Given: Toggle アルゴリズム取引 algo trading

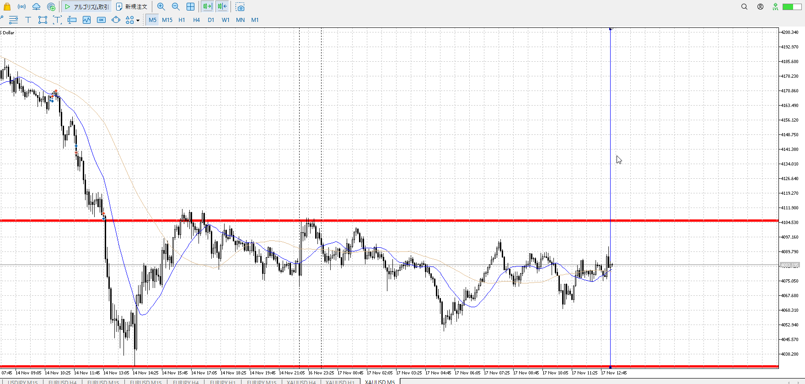Looking at the screenshot, I should [87, 7].
